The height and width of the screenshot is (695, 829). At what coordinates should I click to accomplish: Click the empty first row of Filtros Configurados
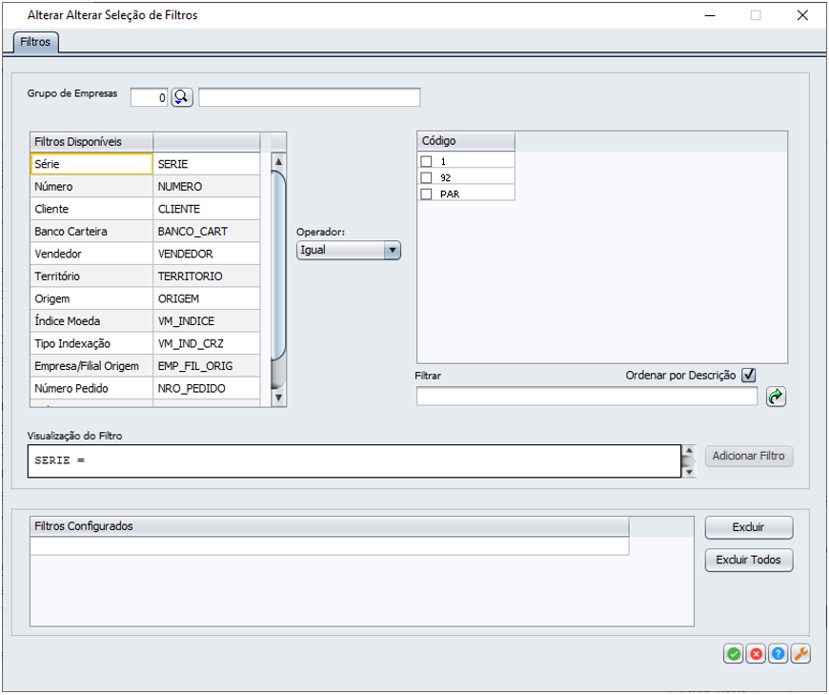[330, 546]
